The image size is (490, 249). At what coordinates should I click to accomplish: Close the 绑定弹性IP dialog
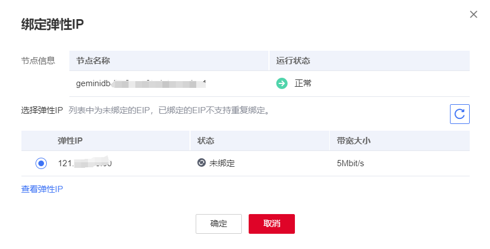pyautogui.click(x=474, y=14)
